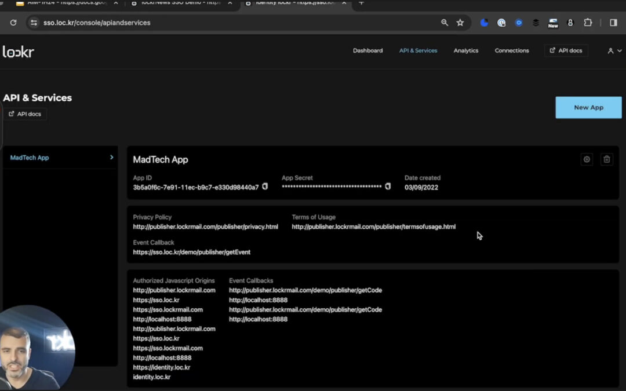626x391 pixels.
Task: Open the user account icon menu
Action: coord(614,50)
